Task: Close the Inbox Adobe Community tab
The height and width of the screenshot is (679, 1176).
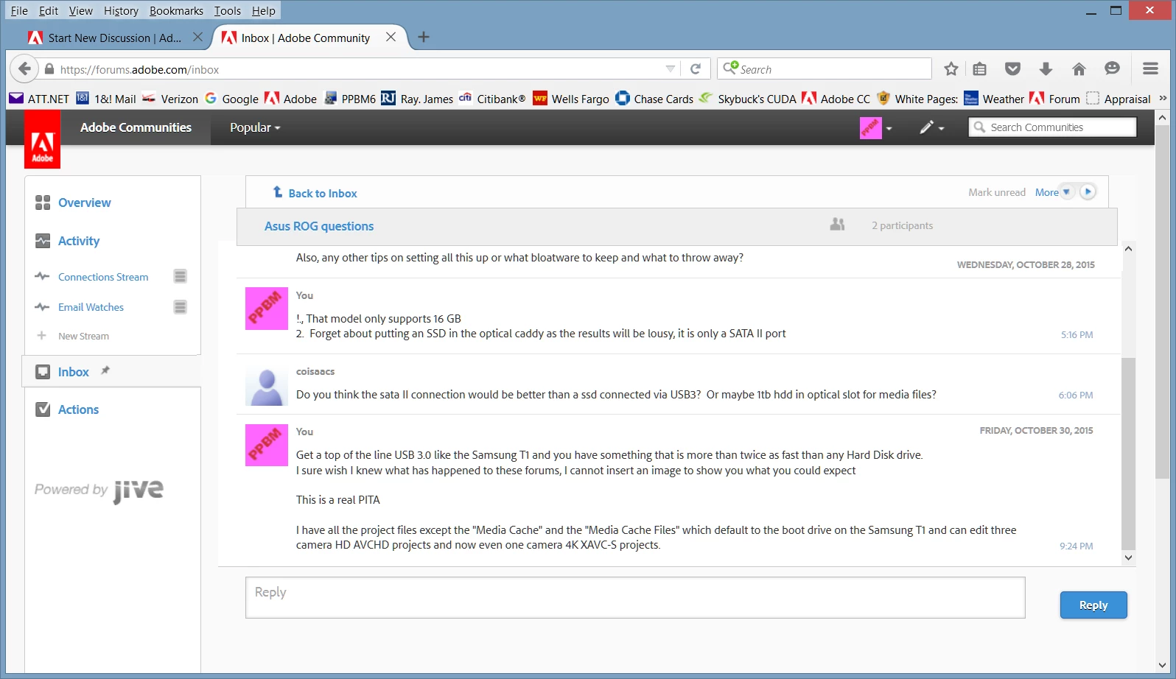Action: 391,37
